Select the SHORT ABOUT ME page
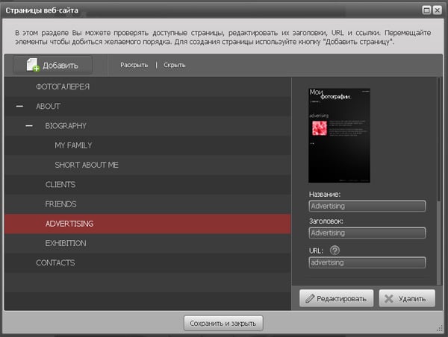The image size is (448, 337). 86,165
